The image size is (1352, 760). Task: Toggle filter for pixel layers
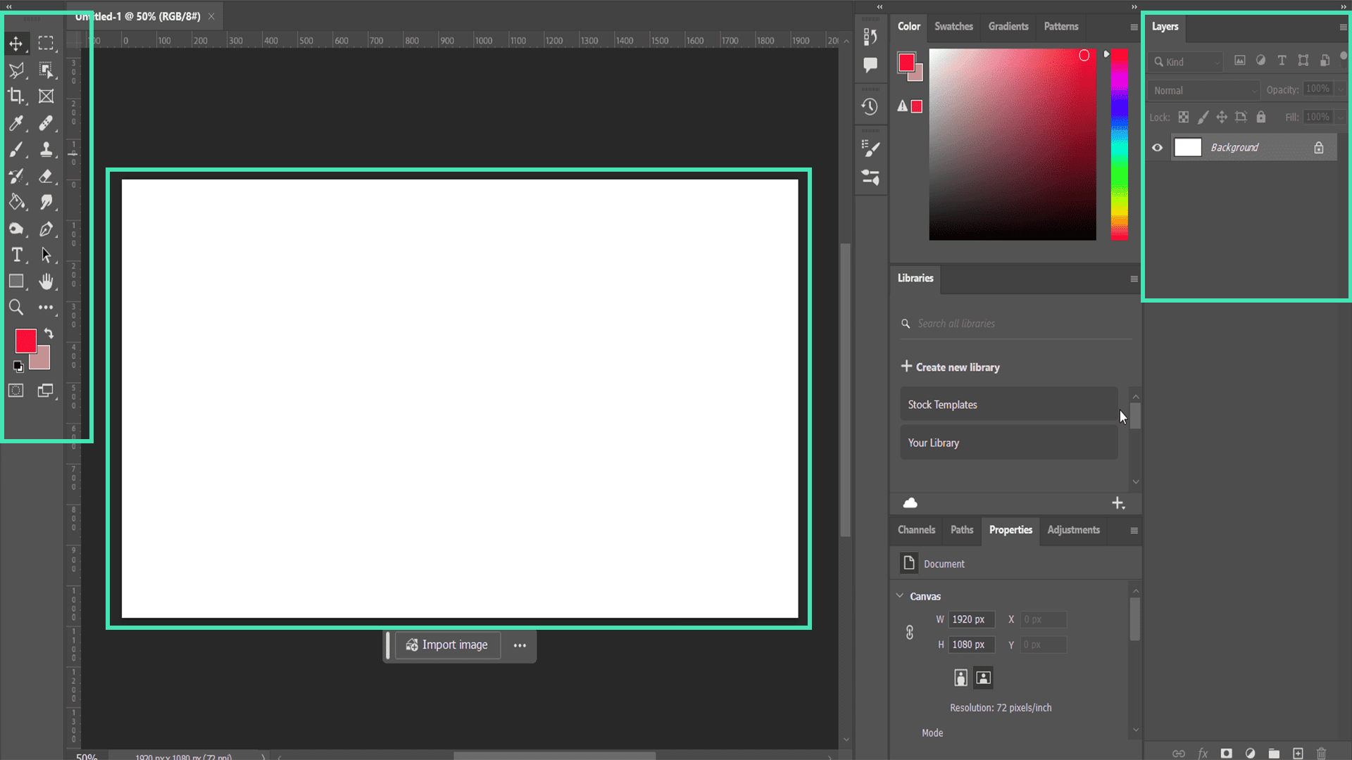[1240, 61]
